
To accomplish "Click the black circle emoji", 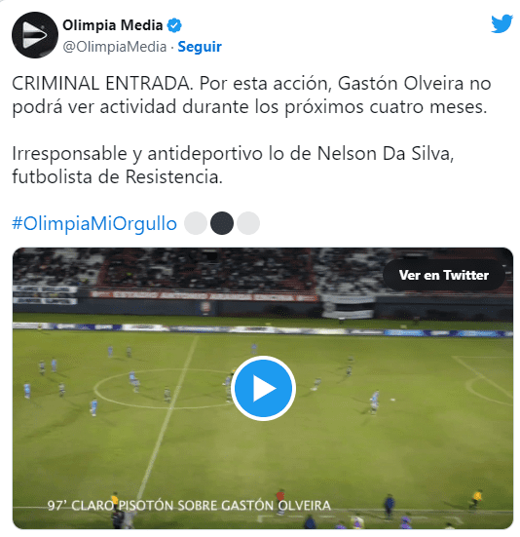I will [222, 223].
